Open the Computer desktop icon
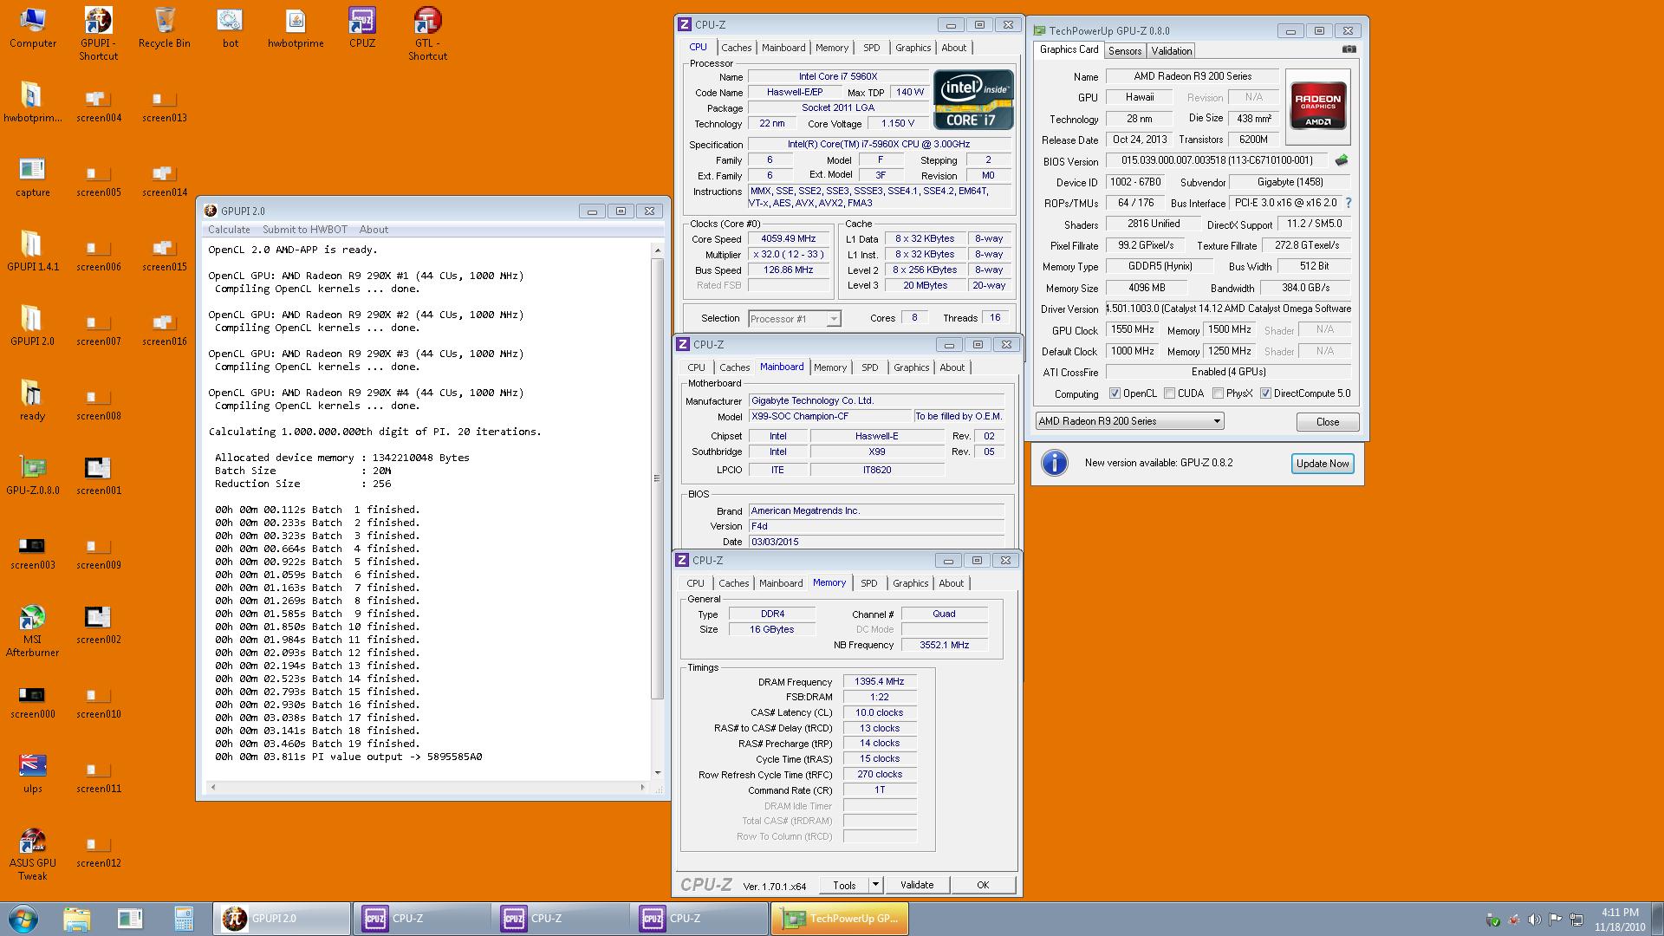This screenshot has height=936, width=1664. point(32,27)
